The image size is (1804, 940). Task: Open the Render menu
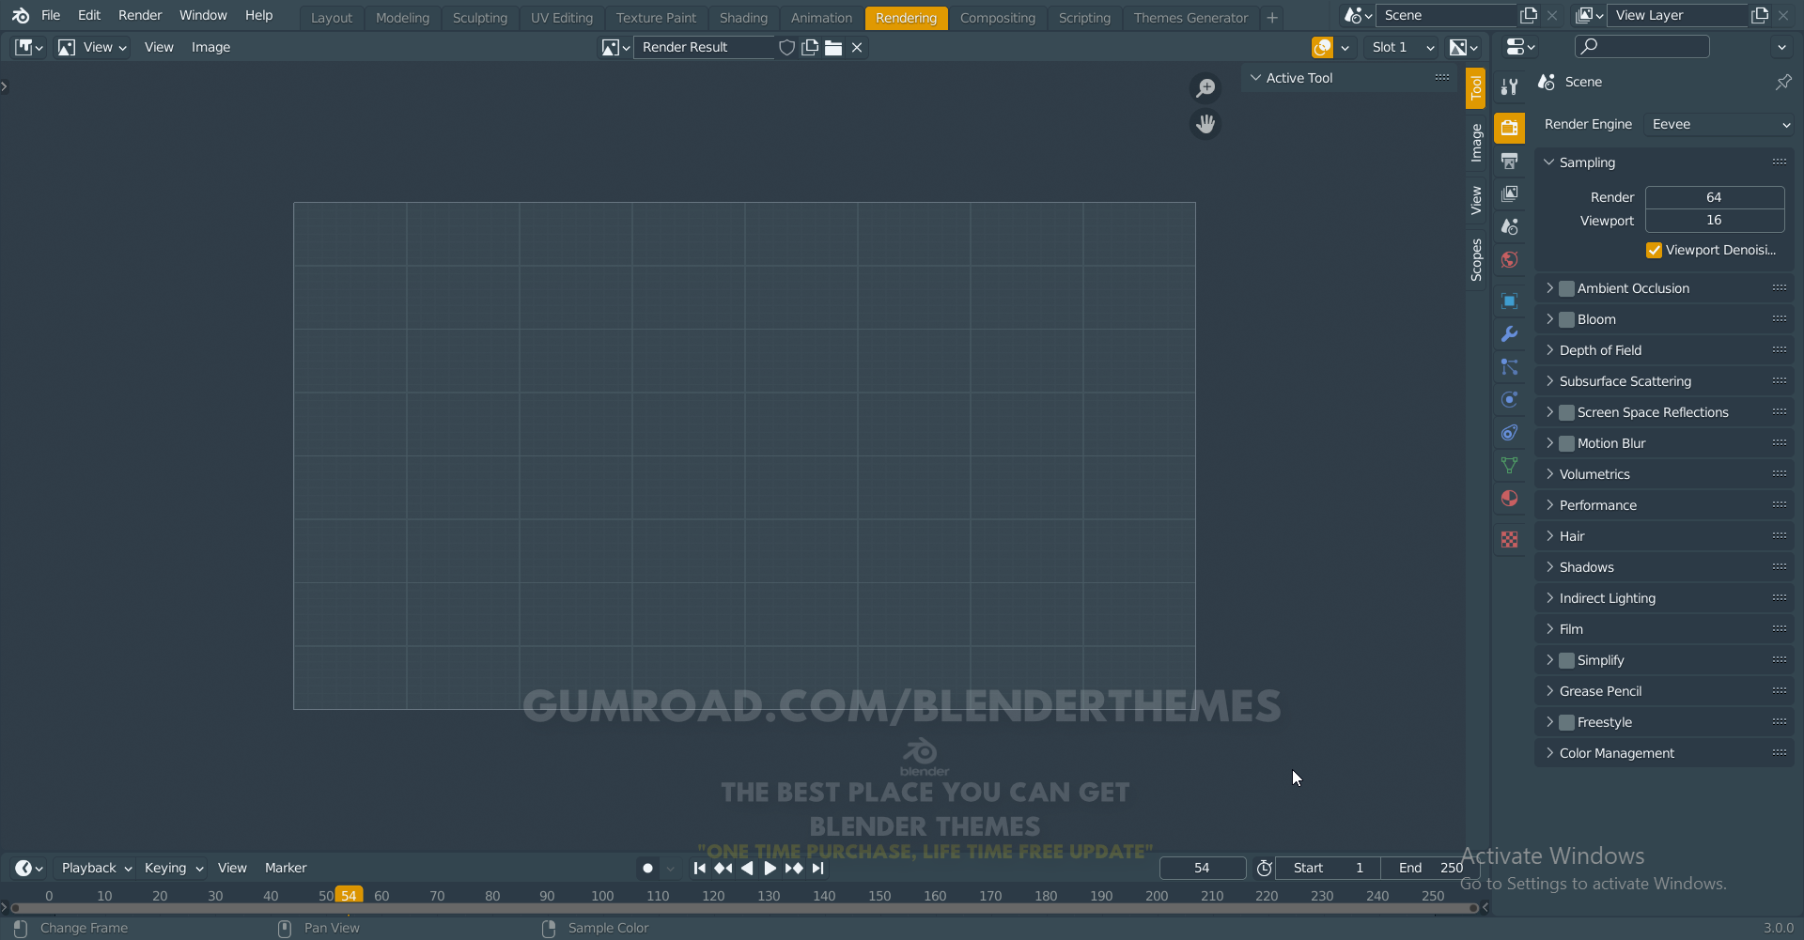[x=140, y=15]
